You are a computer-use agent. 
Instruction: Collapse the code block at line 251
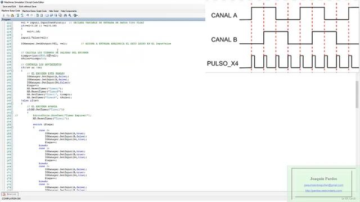(12, 112)
